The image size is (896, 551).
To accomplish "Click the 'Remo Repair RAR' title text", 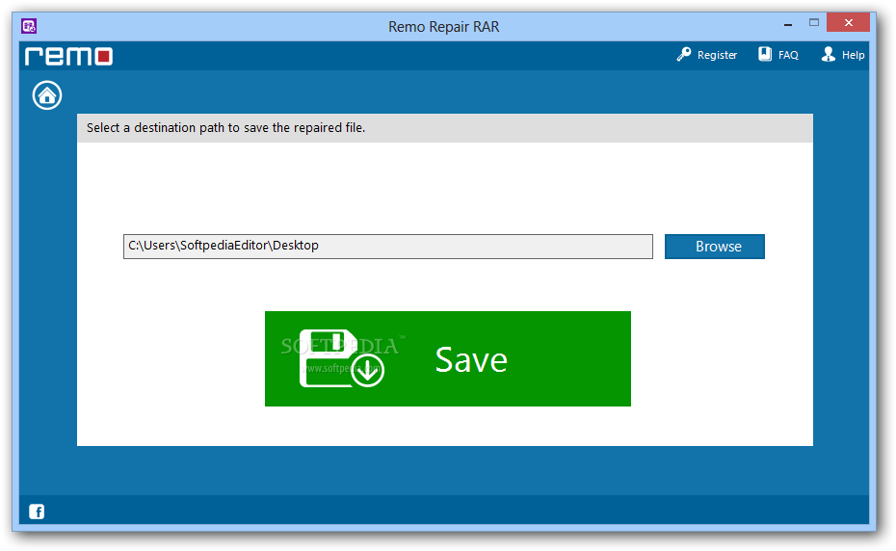I will pos(444,27).
